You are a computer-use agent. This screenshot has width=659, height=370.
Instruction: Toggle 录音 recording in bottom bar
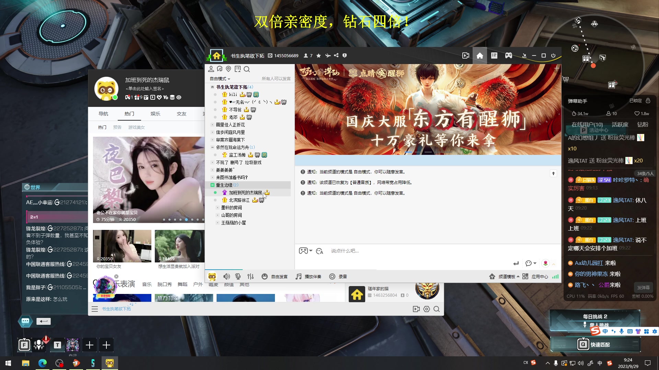pyautogui.click(x=338, y=276)
